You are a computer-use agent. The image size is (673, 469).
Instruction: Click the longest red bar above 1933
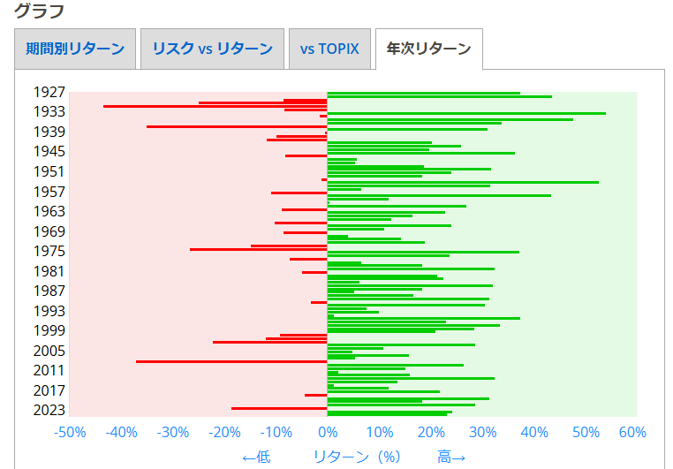coord(215,107)
